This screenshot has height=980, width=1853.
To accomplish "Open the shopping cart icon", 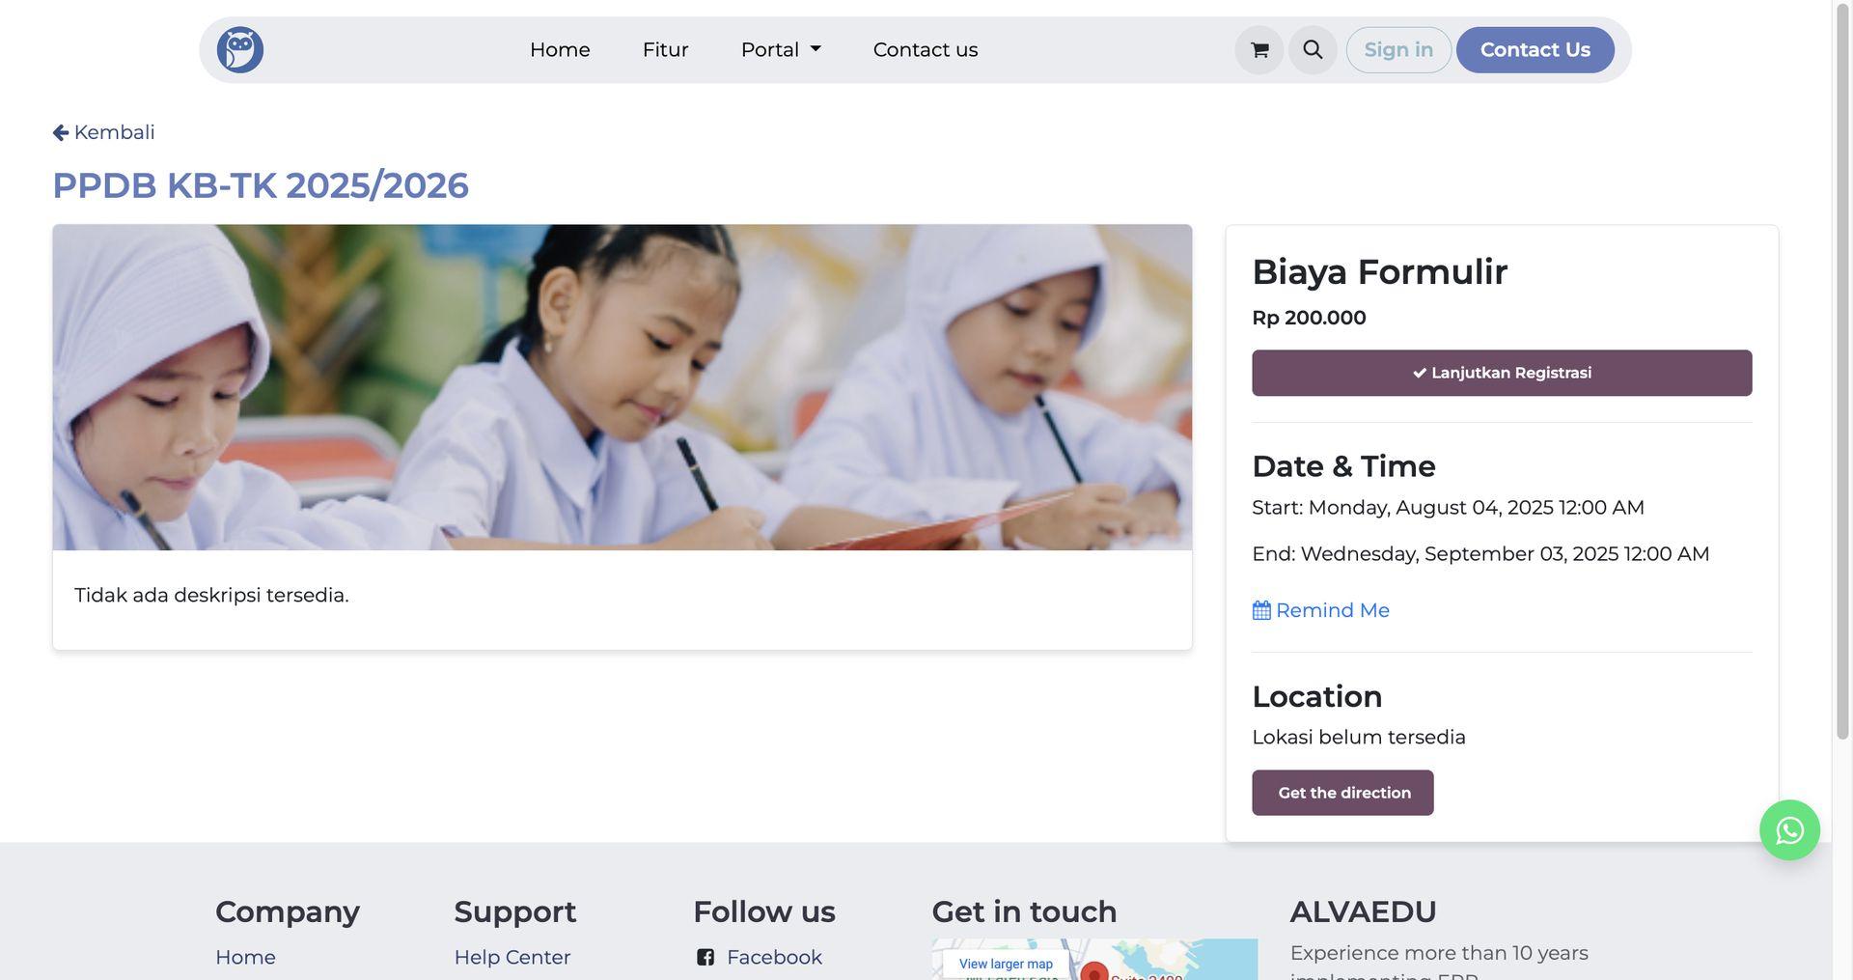I will click(x=1258, y=49).
